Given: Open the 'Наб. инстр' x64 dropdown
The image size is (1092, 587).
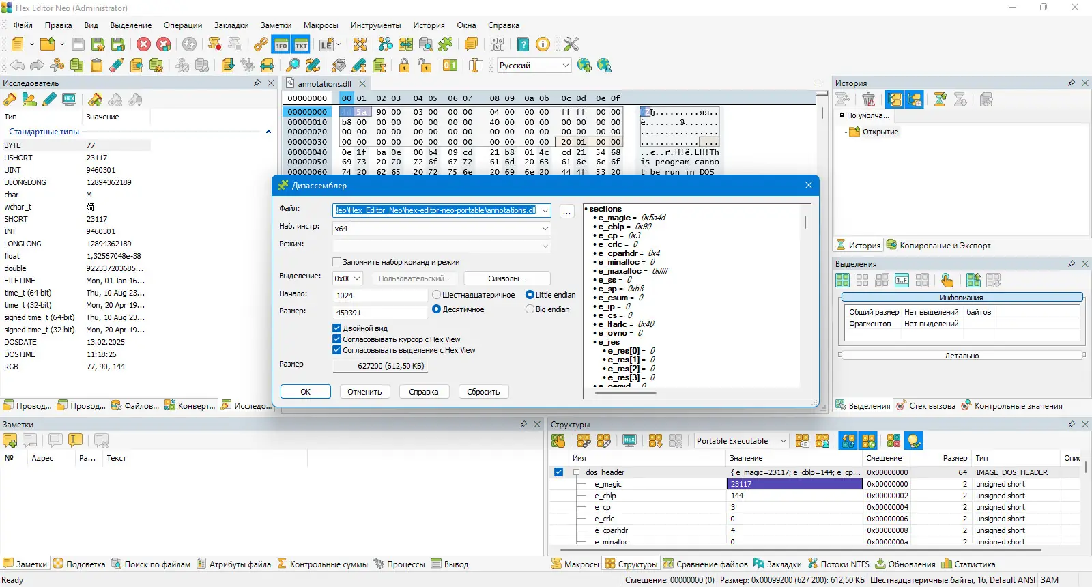Looking at the screenshot, I should [x=442, y=229].
